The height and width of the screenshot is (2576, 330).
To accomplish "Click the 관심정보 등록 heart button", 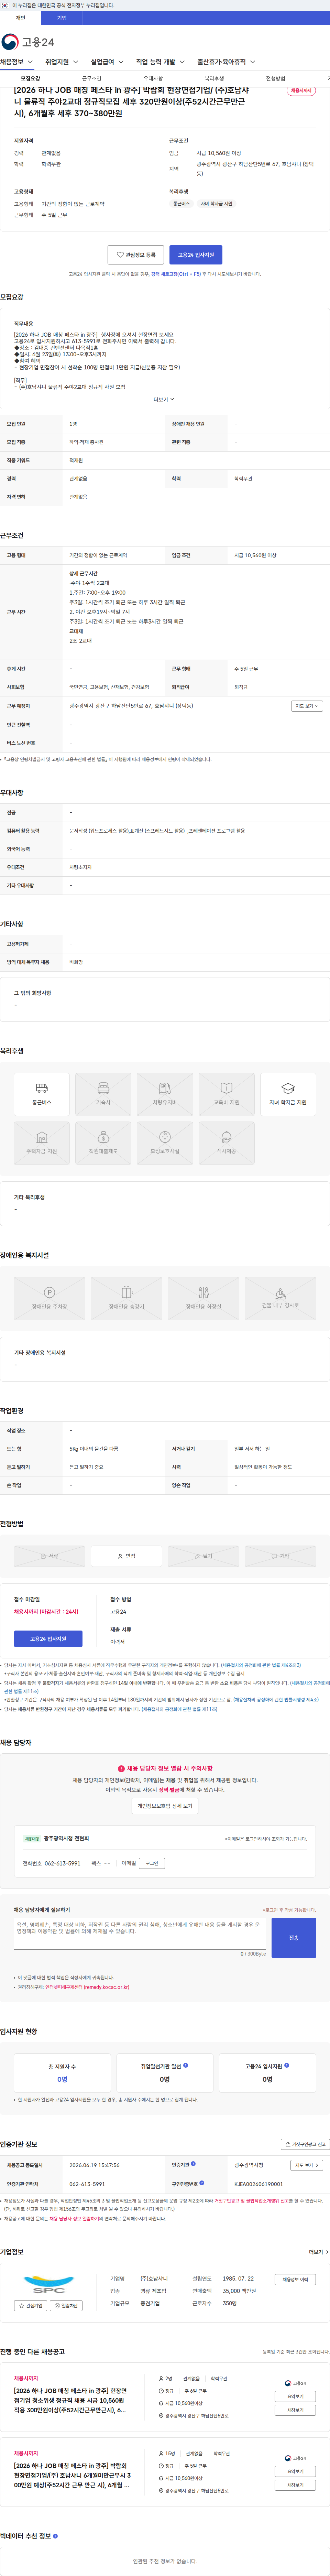I will tap(136, 255).
